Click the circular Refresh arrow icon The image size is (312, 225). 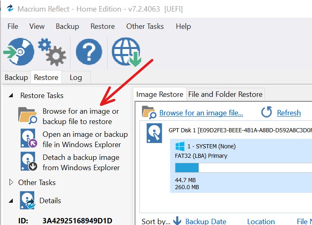tap(267, 112)
